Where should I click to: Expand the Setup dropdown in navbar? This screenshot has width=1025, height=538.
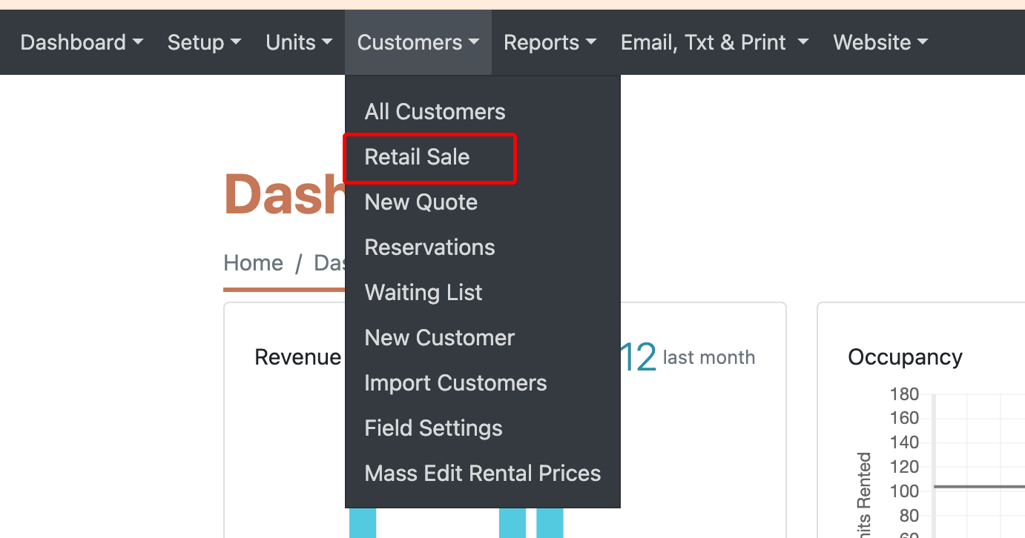tap(205, 42)
